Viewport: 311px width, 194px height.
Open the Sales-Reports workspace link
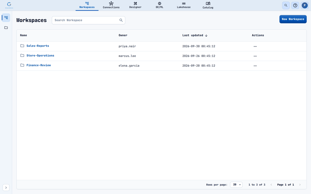click(x=38, y=46)
